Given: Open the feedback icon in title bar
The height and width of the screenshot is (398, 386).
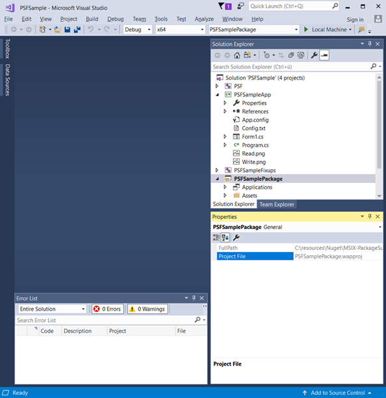Looking at the screenshot, I should pos(241,6).
